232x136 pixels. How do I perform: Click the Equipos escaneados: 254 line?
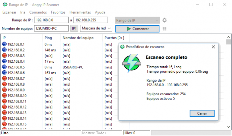pyautogui.click(x=166, y=94)
